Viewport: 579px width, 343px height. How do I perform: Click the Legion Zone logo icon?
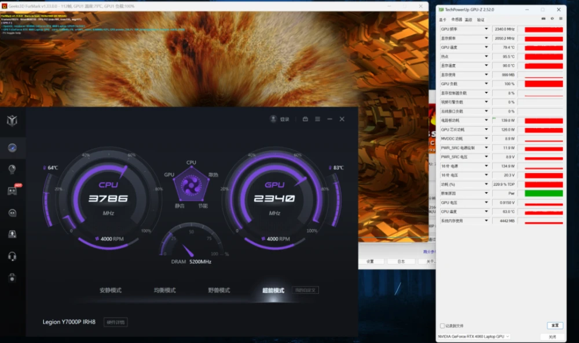pyautogui.click(x=12, y=120)
